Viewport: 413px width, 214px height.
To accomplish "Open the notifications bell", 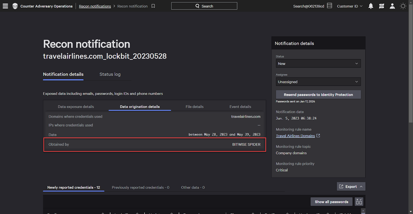I will (x=371, y=6).
